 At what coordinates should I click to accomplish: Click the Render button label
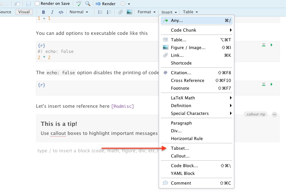pyautogui.click(x=109, y=4)
